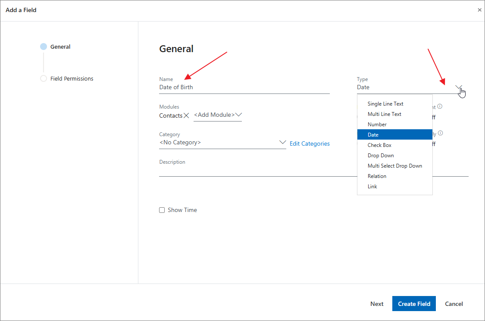Choose Multi Select Drop Down type
This screenshot has width=485, height=321.
[394, 166]
